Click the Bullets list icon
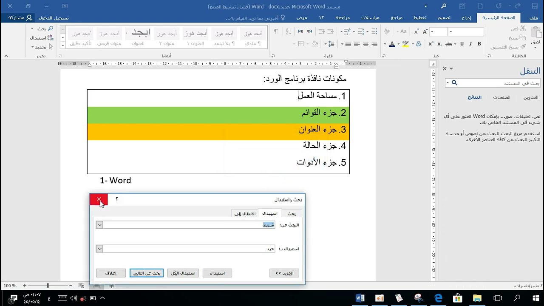Screen dimensions: 544x306 pyautogui.click(x=374, y=32)
